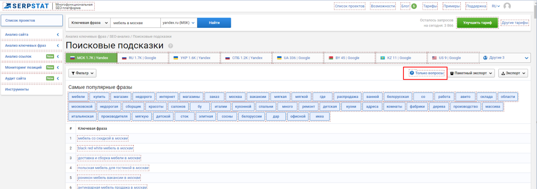Click the green blog notification badge
The height and width of the screenshot is (189, 537).
414,6
